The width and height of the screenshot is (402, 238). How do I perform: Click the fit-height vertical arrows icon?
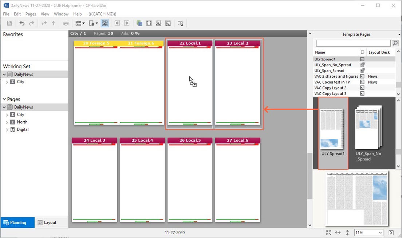pos(347,233)
